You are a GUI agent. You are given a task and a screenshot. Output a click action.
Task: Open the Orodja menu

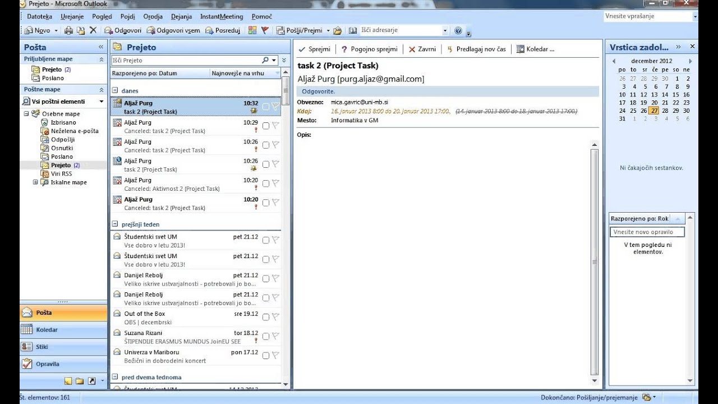click(153, 17)
